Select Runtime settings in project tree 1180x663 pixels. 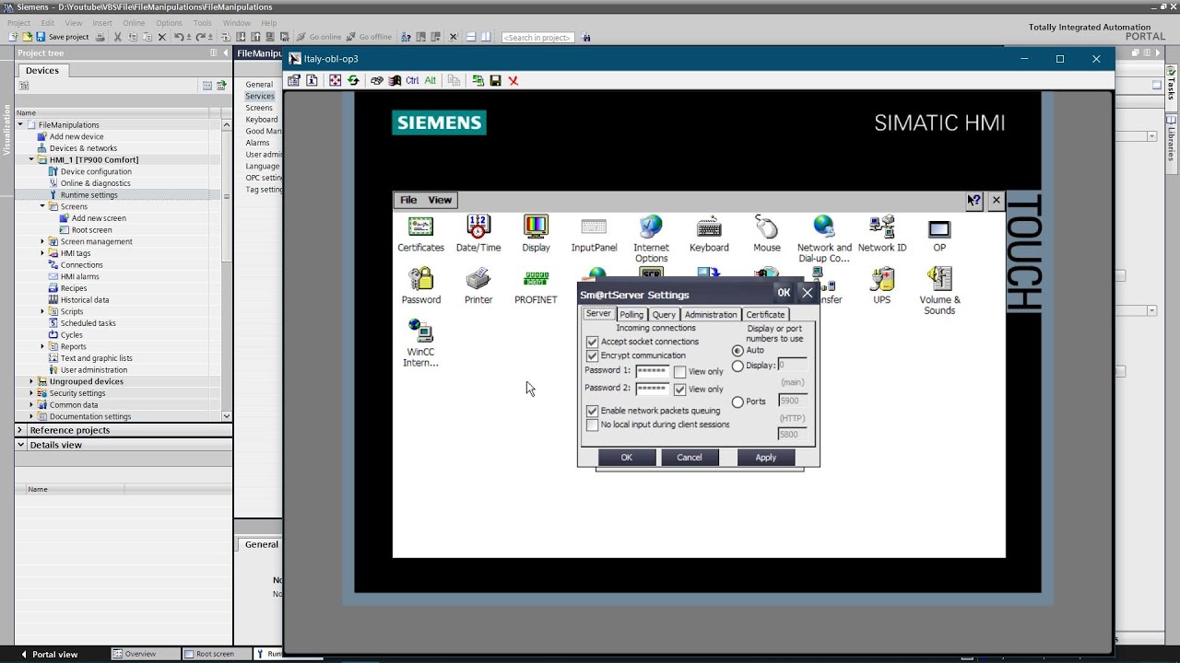(x=88, y=195)
